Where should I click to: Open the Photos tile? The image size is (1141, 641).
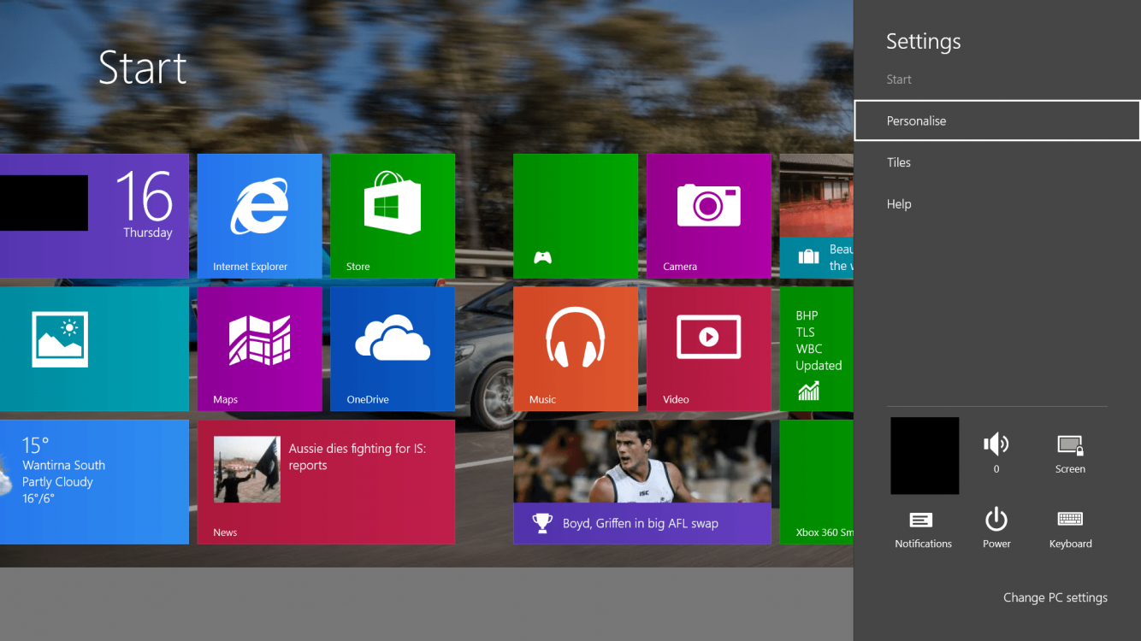94,349
